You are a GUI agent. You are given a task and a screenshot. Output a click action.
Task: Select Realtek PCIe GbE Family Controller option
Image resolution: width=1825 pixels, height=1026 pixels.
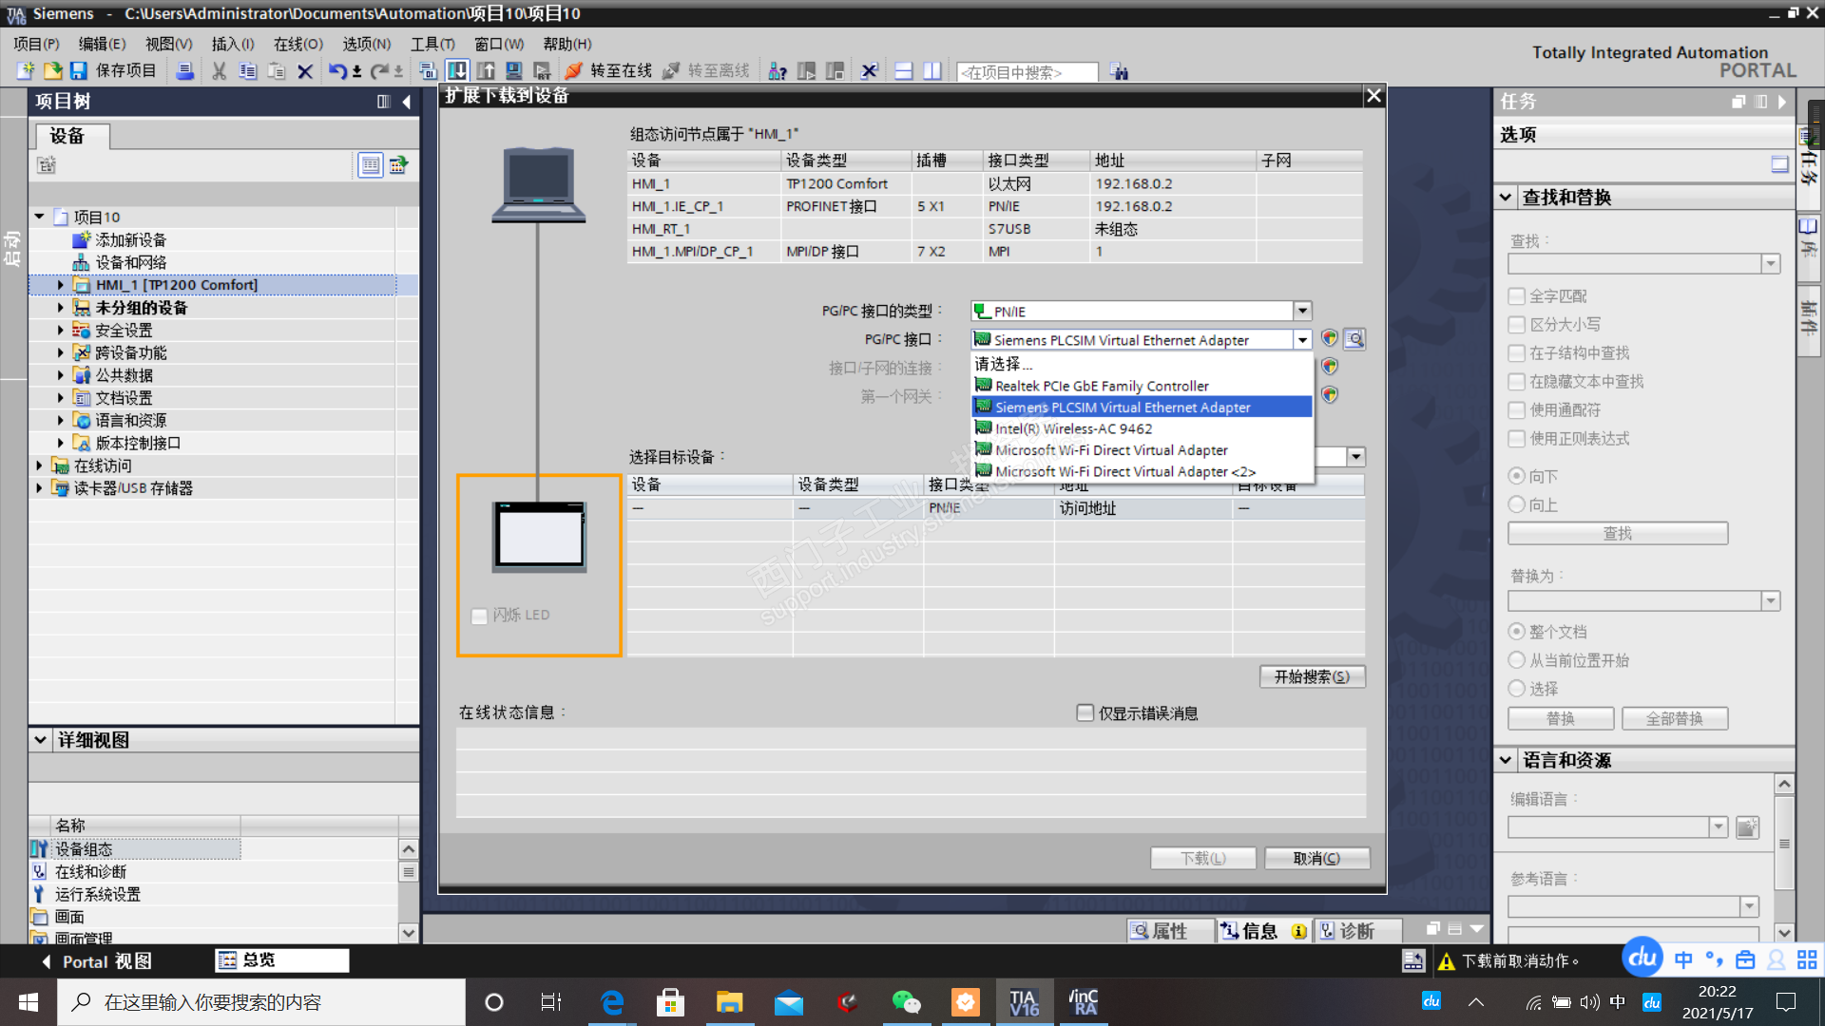pyautogui.click(x=1102, y=386)
